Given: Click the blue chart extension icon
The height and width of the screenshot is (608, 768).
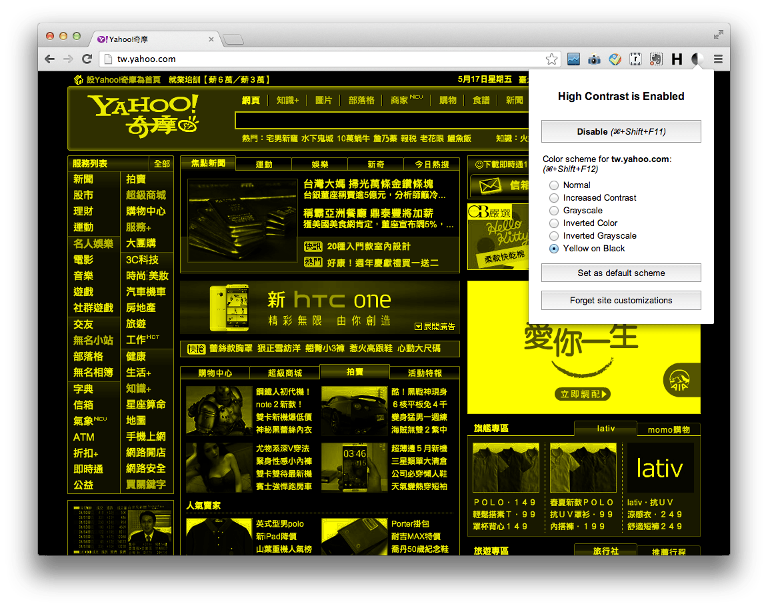Looking at the screenshot, I should point(574,59).
